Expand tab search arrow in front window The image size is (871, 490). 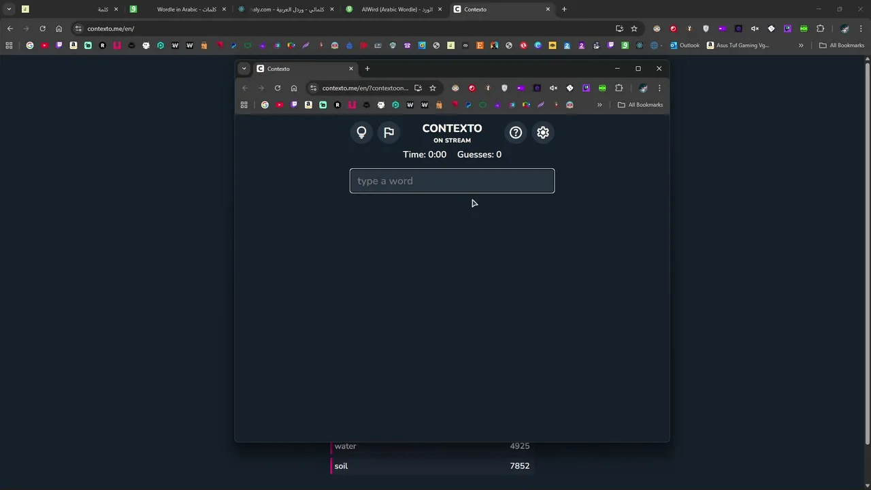[x=244, y=69]
